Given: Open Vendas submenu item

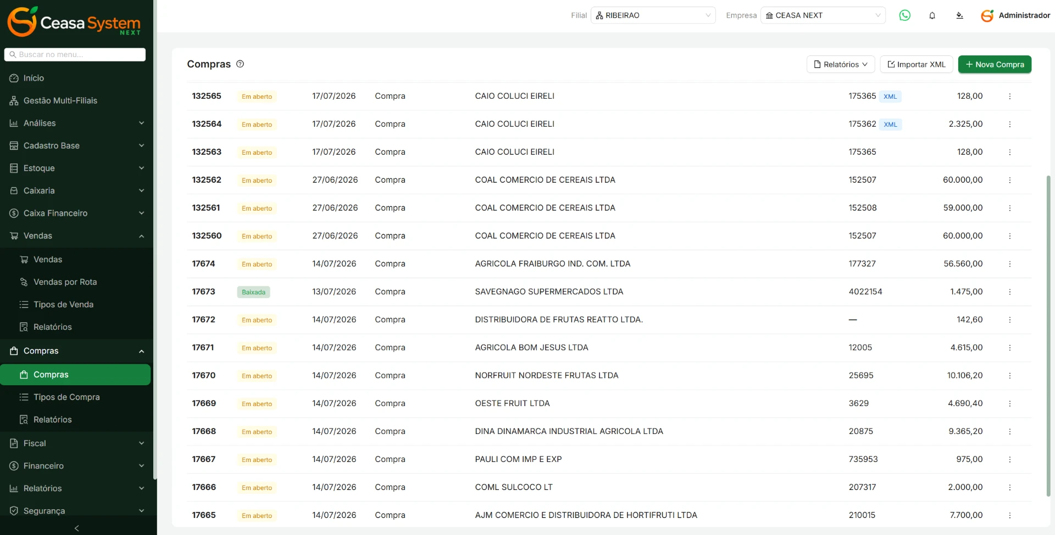Looking at the screenshot, I should pos(76,259).
